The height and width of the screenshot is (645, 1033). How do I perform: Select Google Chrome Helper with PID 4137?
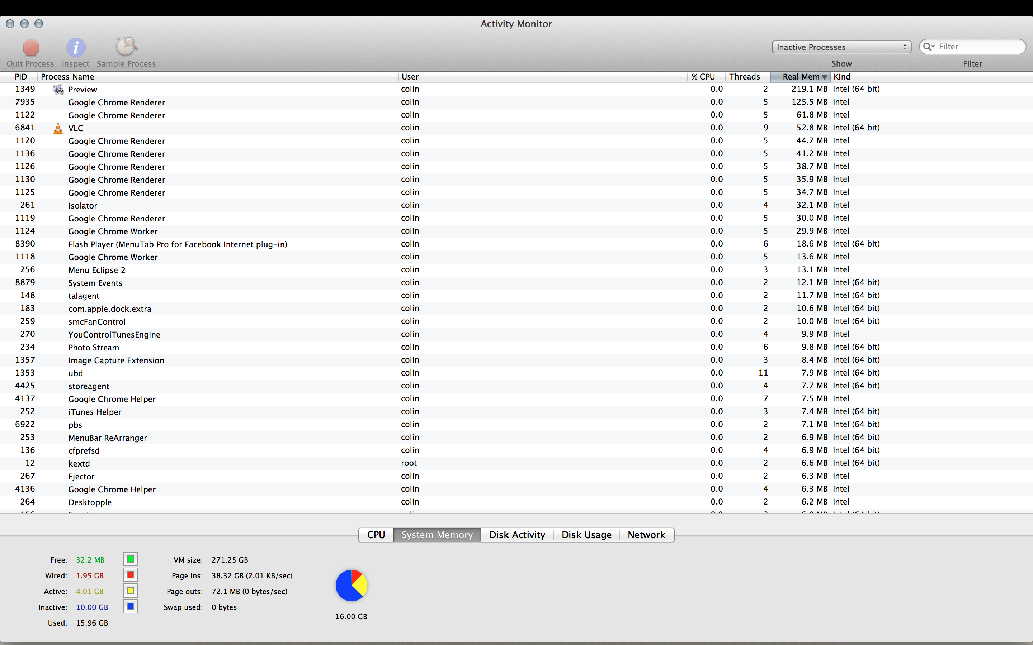516,399
